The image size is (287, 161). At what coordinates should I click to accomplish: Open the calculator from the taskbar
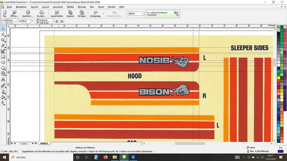[96, 157]
